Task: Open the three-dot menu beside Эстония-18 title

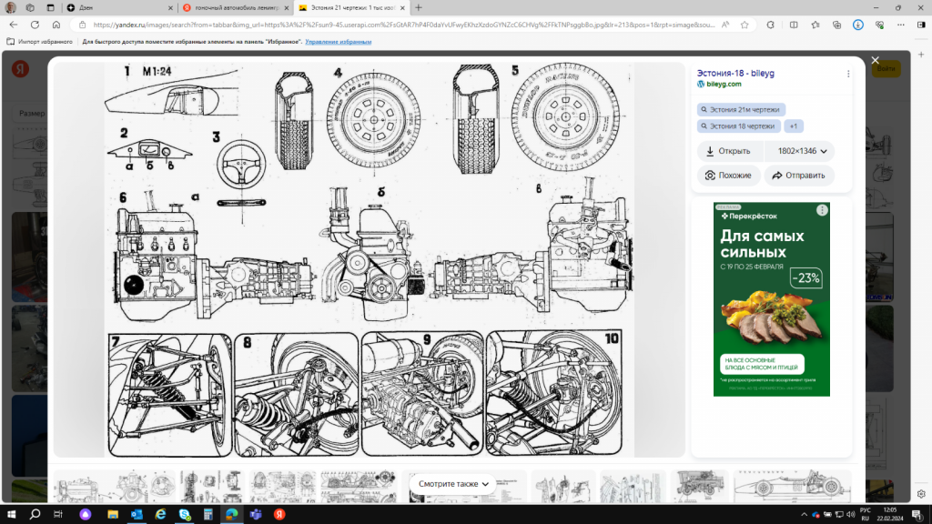Action: (x=848, y=74)
